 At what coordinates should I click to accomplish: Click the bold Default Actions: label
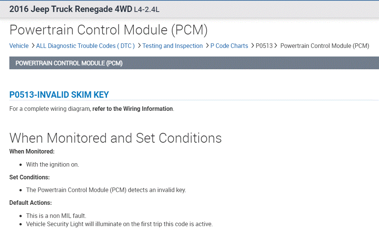tap(30, 203)
